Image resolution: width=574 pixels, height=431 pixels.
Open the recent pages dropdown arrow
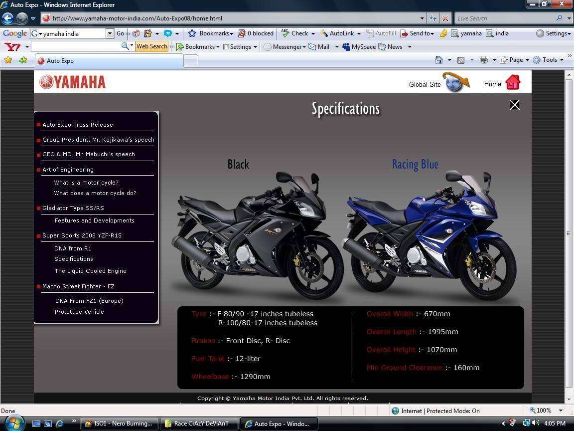point(33,18)
